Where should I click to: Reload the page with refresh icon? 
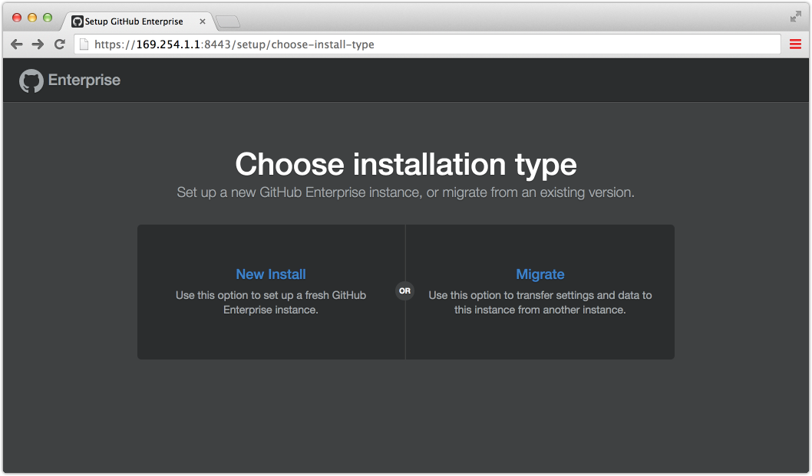pyautogui.click(x=60, y=44)
